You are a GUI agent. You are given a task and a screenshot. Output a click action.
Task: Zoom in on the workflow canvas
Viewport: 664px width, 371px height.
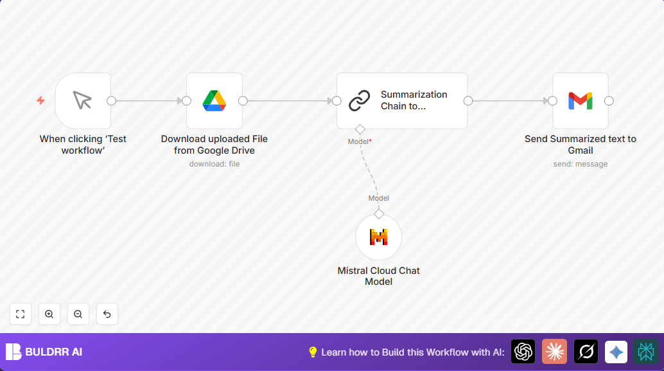pos(49,314)
